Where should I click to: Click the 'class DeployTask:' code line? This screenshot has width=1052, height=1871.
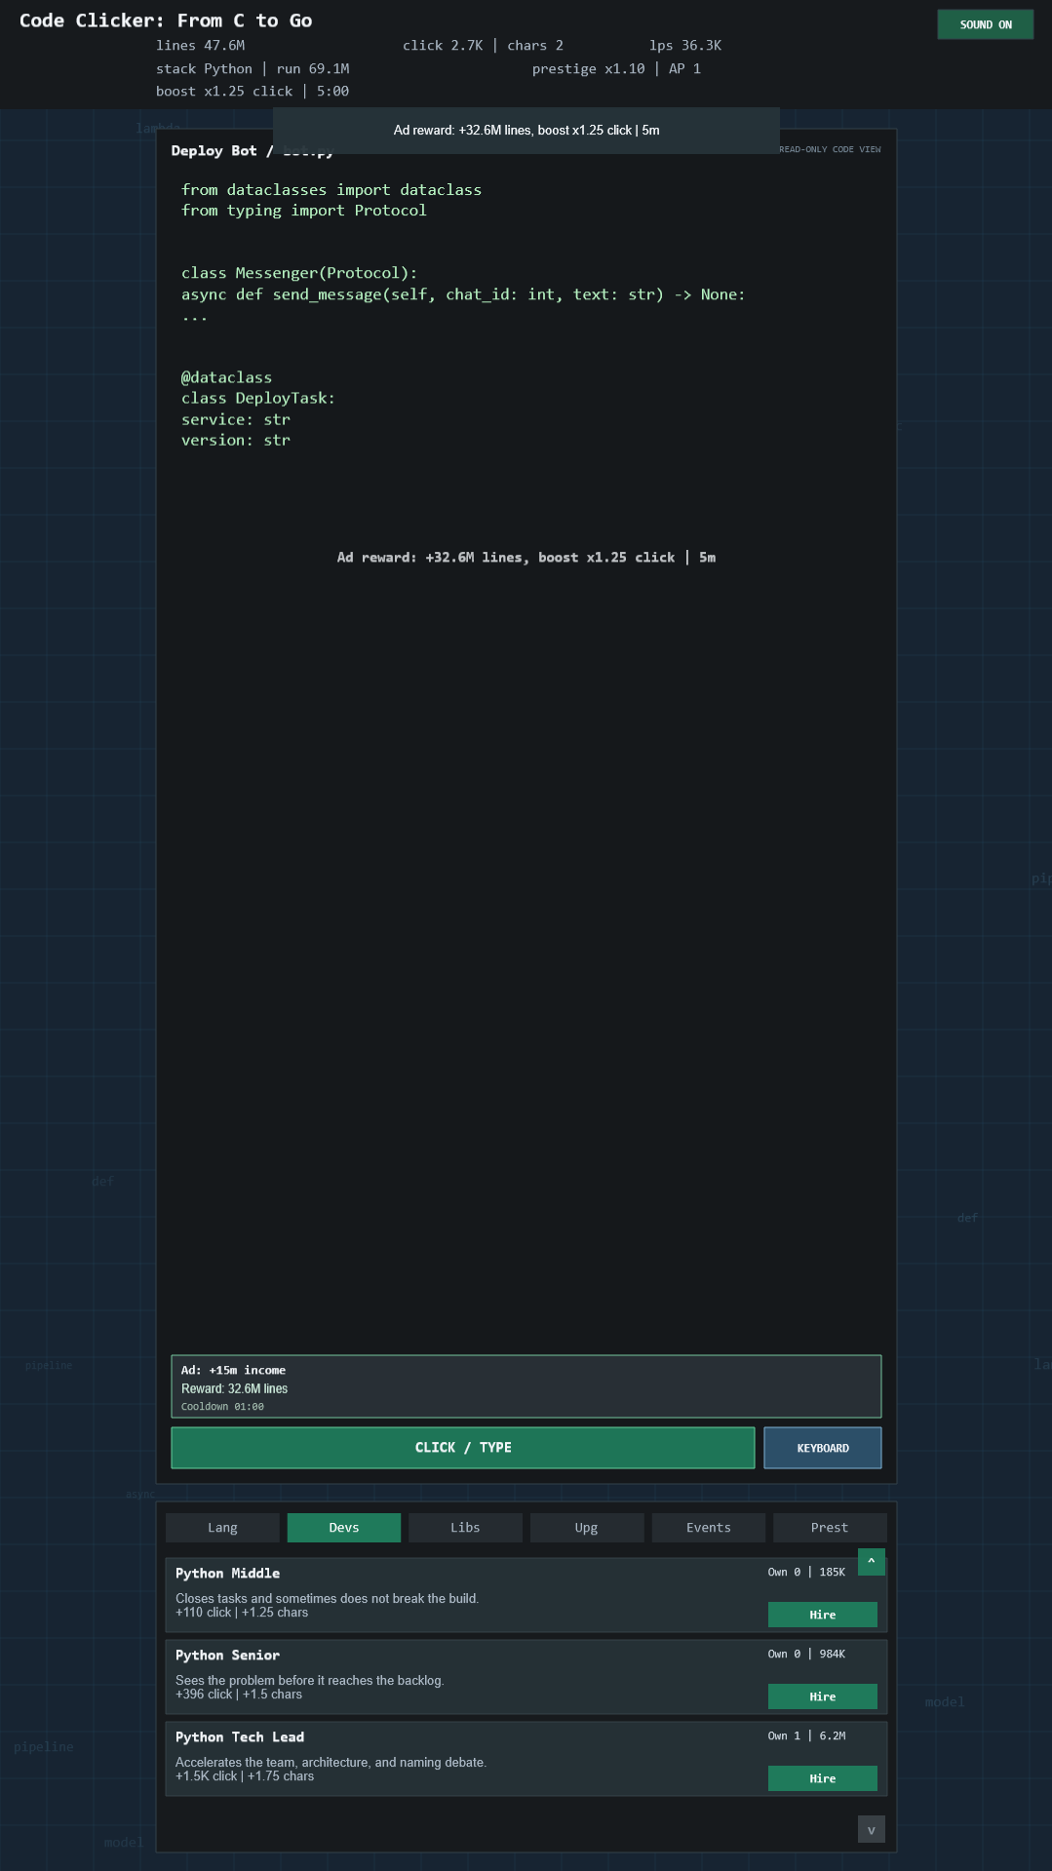coord(258,398)
